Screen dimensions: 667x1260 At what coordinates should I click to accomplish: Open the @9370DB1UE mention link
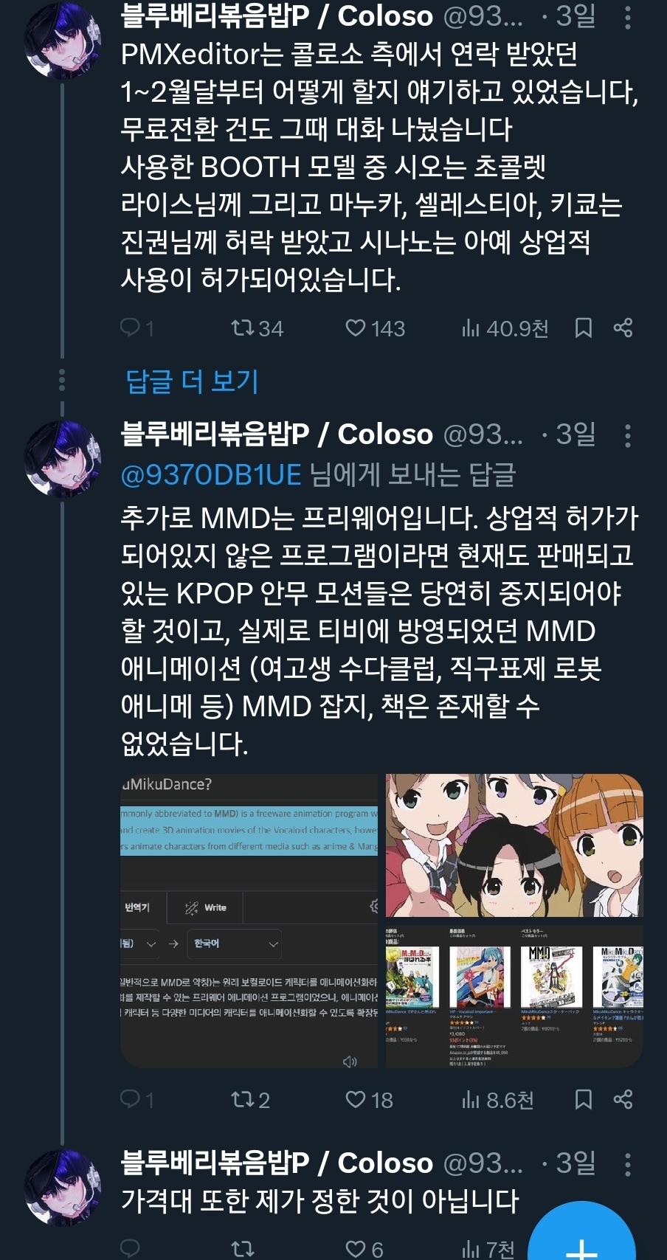tap(211, 474)
